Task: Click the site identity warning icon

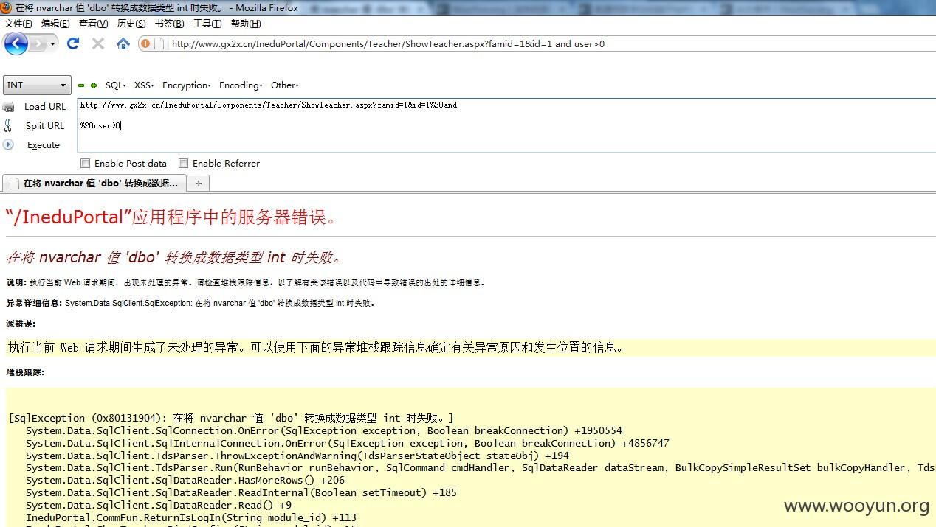Action: pyautogui.click(x=145, y=43)
